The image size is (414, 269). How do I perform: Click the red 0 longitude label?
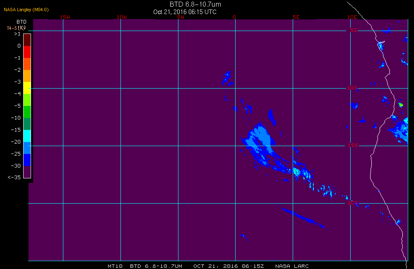(234, 17)
